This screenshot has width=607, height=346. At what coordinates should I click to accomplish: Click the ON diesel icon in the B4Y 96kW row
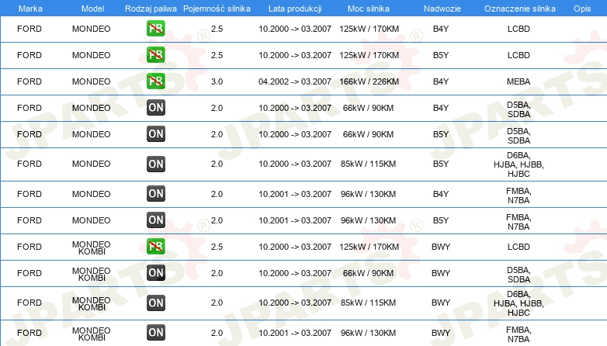coord(155,193)
